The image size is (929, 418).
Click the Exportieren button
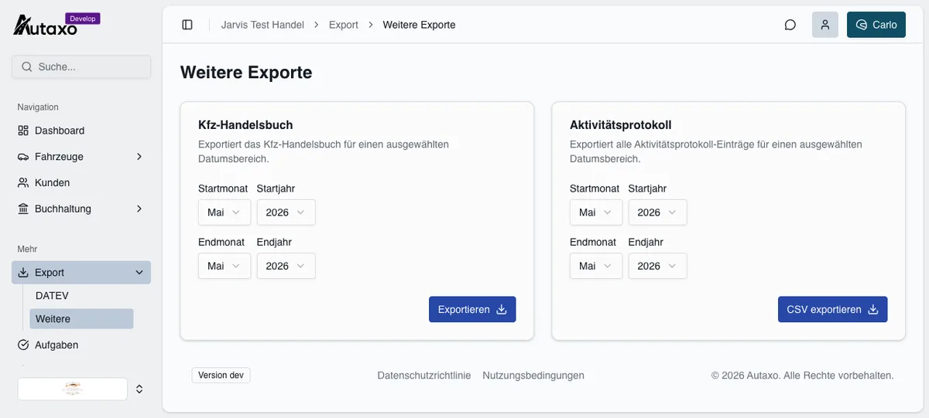click(x=472, y=309)
